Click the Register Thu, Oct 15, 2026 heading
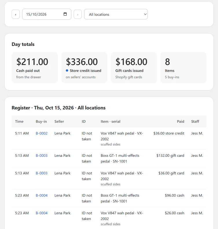 pos(58,108)
